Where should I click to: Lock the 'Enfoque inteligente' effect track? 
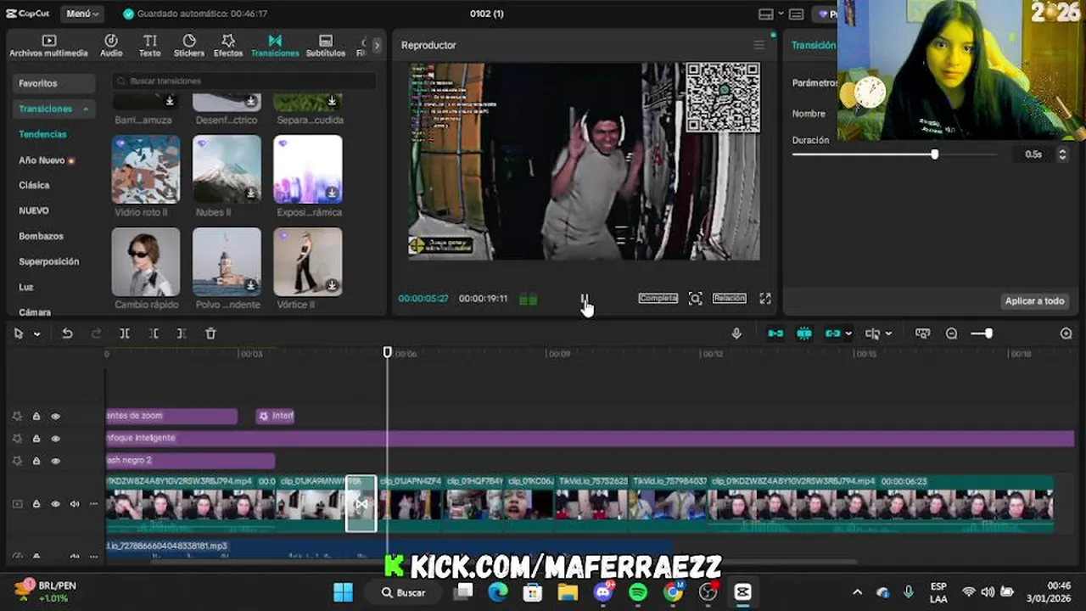click(36, 439)
